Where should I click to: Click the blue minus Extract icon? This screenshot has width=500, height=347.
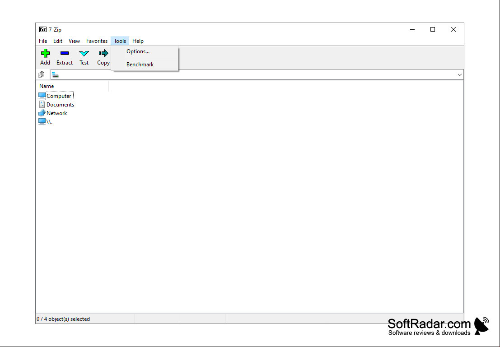point(65,53)
